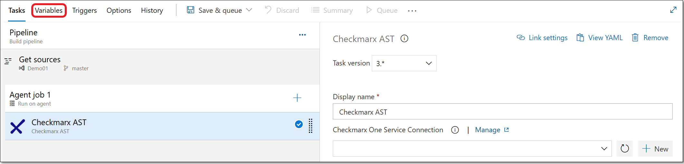Click the Summary list icon

click(315, 10)
